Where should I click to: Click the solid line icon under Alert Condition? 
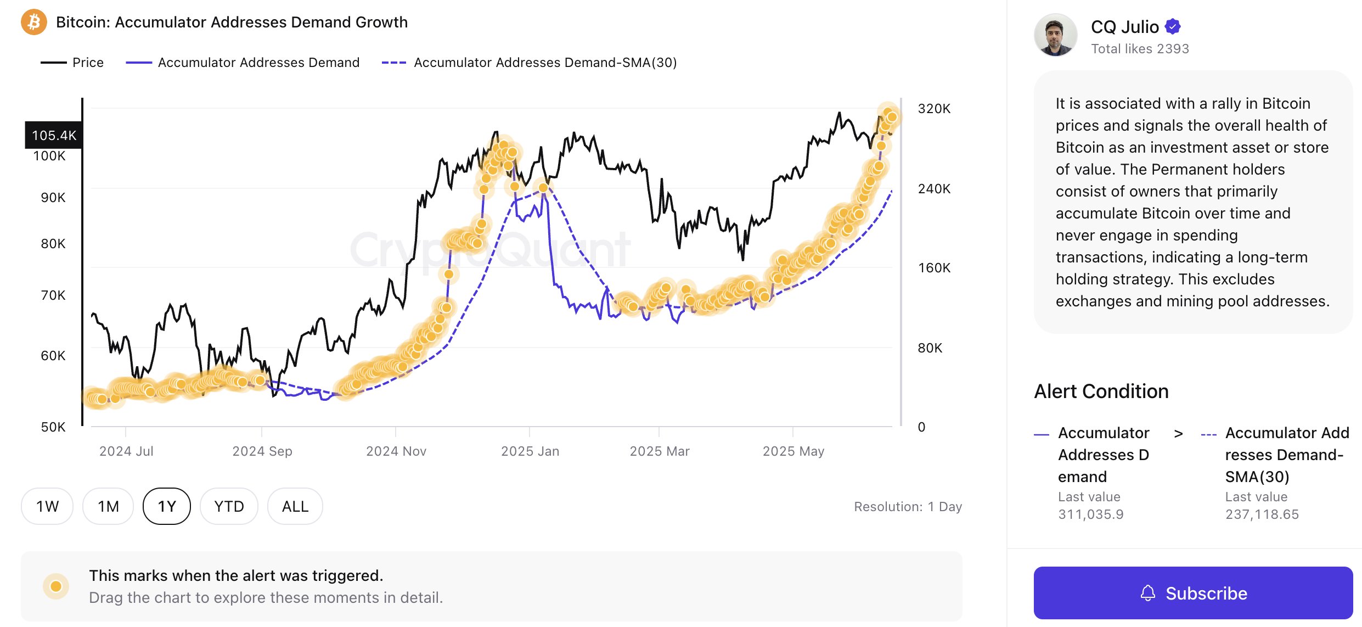[1042, 433]
